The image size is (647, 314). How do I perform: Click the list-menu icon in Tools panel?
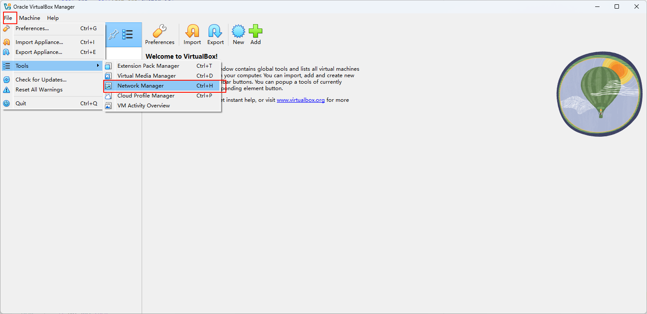127,35
